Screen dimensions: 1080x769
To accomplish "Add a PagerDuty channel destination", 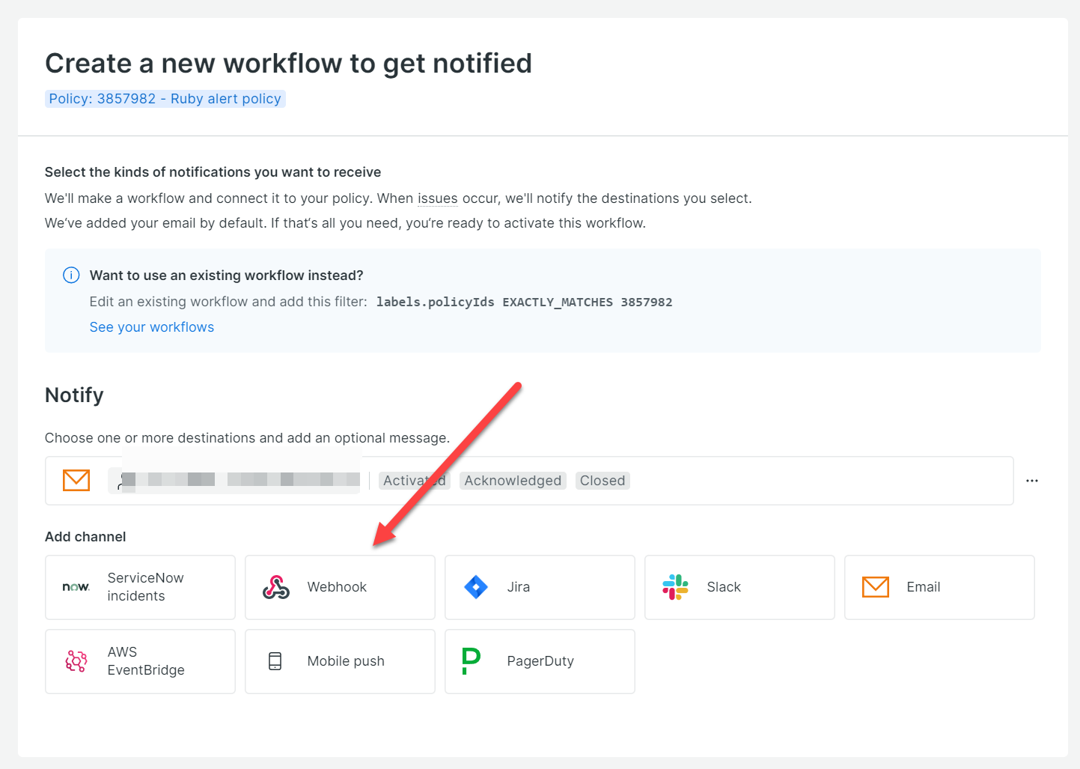I will (x=540, y=661).
